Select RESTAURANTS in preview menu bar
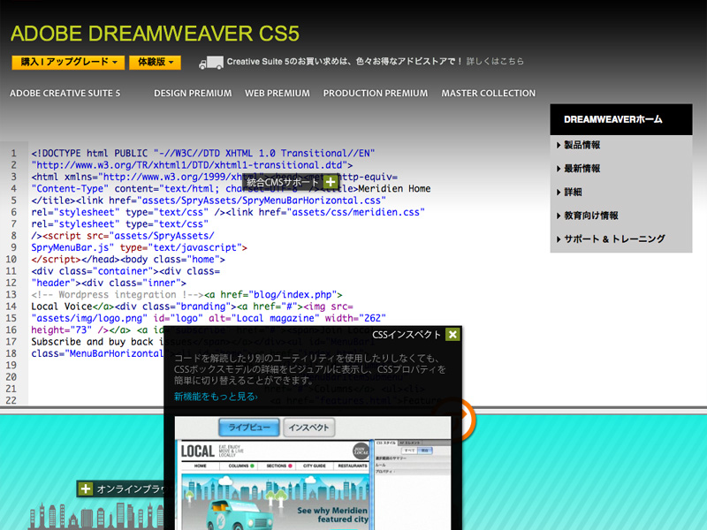 pos(353,466)
